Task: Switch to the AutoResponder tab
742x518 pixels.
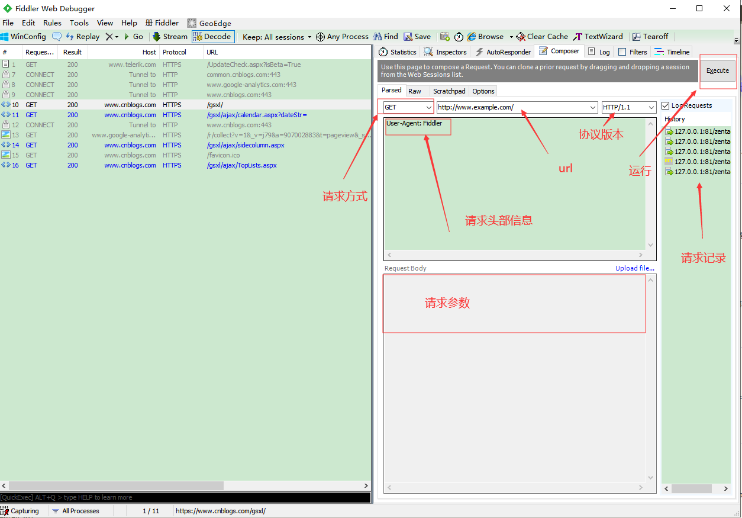Action: [502, 52]
